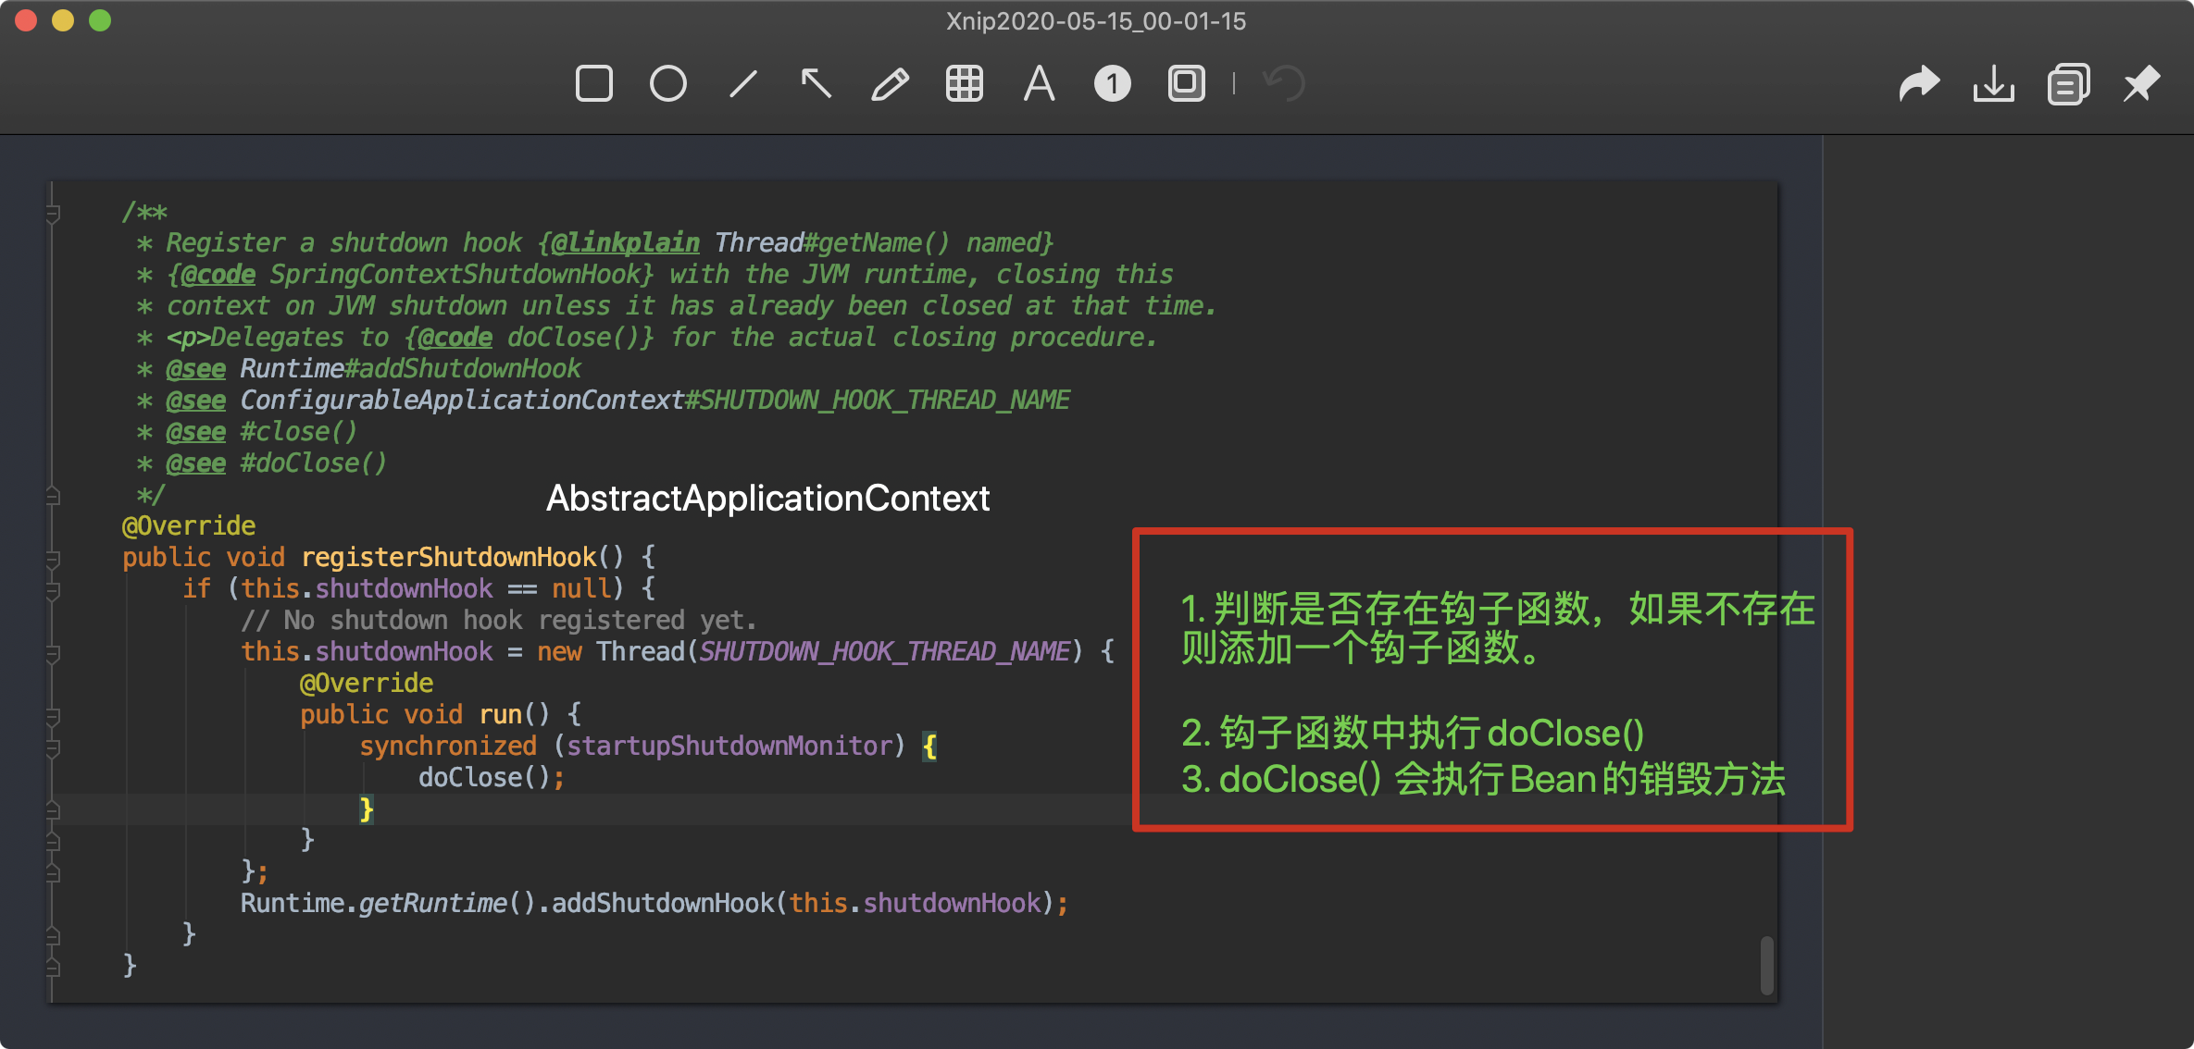This screenshot has height=1049, width=2194.
Task: Minimize window with yellow traffic light
Action: [x=62, y=19]
